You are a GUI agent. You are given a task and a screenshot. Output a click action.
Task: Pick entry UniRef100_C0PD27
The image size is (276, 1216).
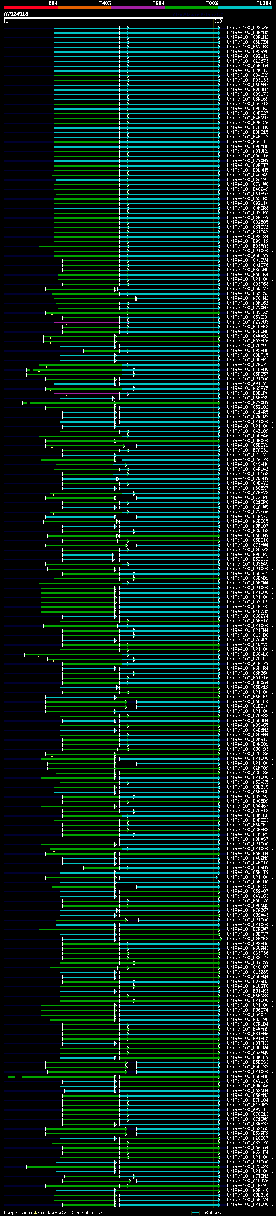tap(248, 113)
